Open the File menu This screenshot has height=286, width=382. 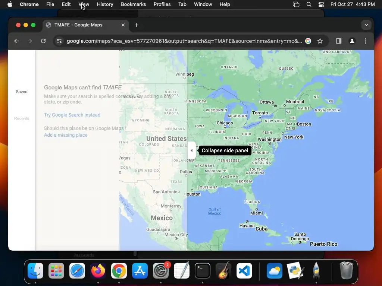[x=50, y=4]
